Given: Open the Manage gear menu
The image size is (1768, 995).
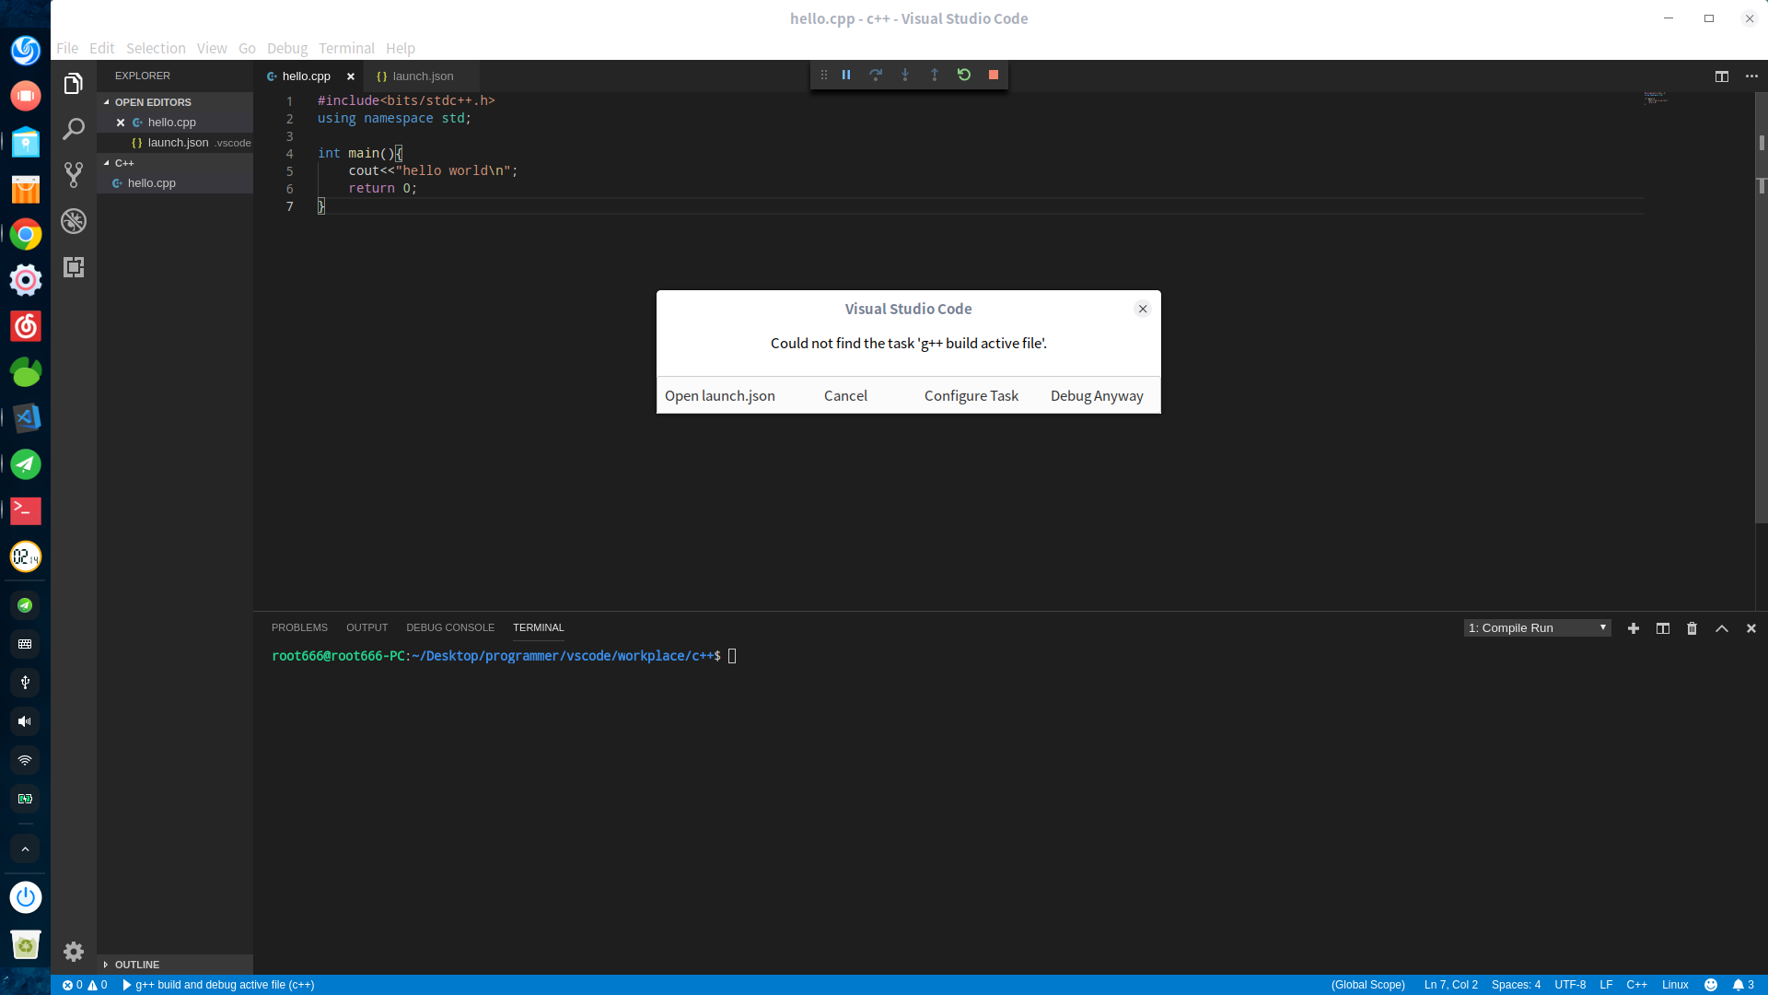Looking at the screenshot, I should 74,952.
